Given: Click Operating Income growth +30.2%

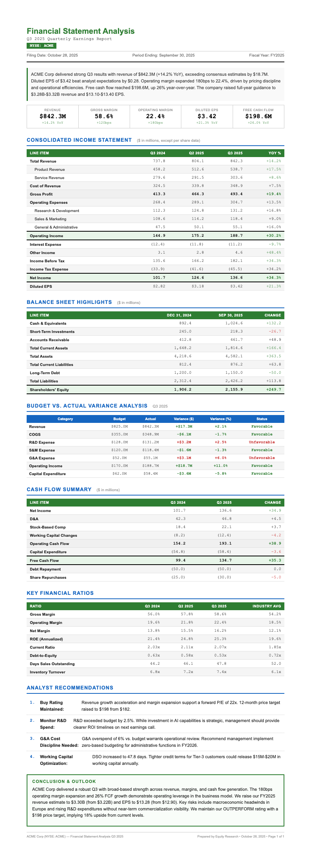Looking at the screenshot, I should pyautogui.click(x=273, y=236).
